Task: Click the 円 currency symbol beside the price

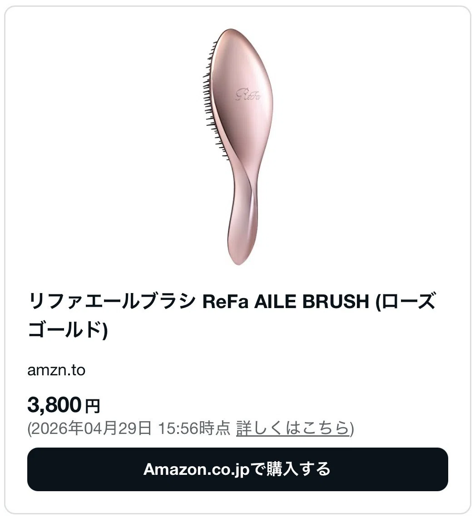Action: point(93,406)
